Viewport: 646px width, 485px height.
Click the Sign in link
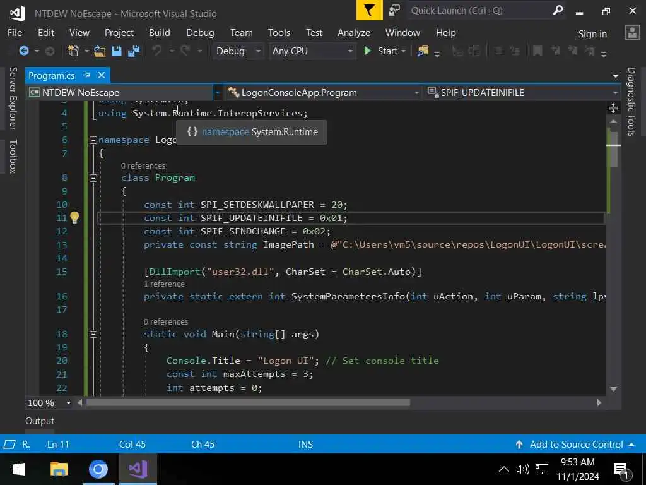592,34
